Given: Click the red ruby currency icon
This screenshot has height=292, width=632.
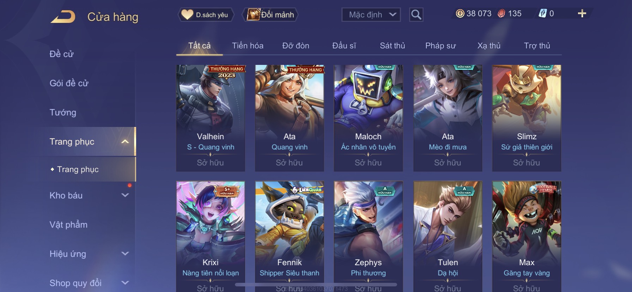Looking at the screenshot, I should pyautogui.click(x=501, y=13).
